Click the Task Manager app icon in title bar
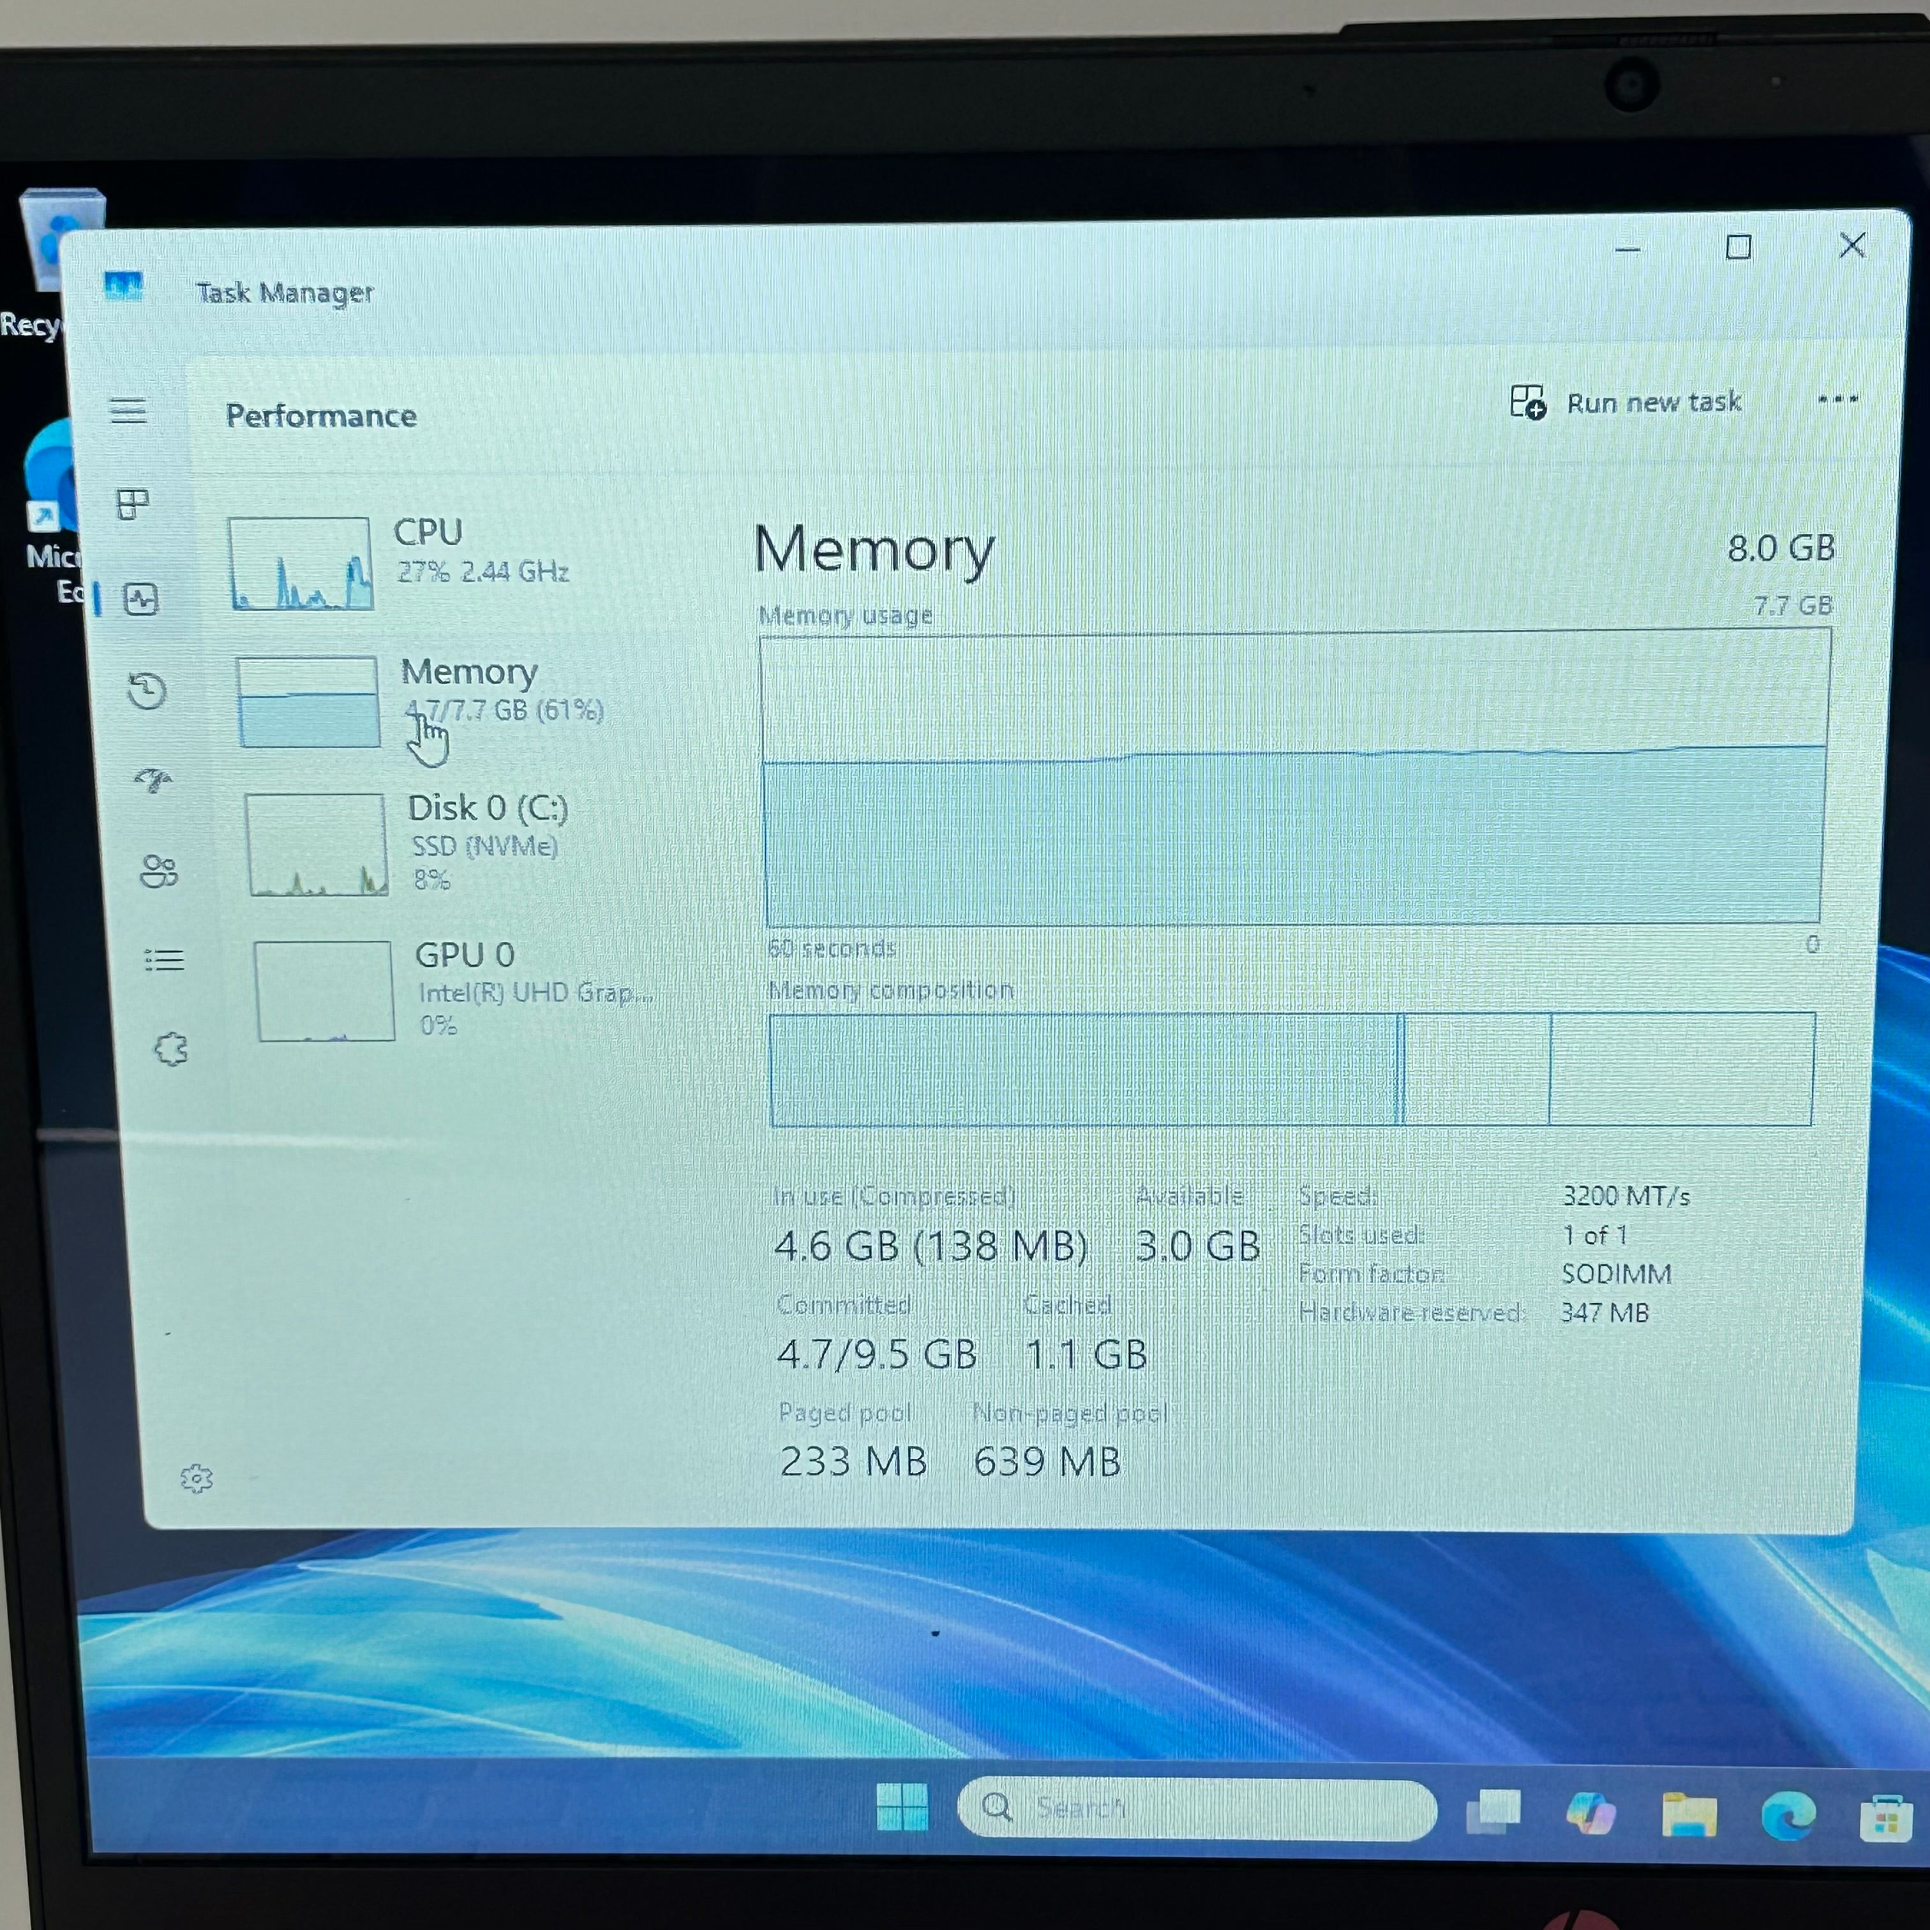 pyautogui.click(x=124, y=287)
